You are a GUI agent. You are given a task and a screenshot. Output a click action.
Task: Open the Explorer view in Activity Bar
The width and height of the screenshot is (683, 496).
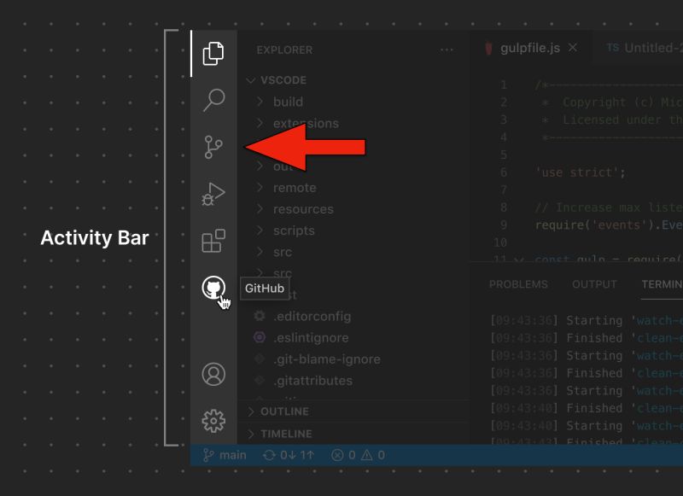[x=213, y=54]
